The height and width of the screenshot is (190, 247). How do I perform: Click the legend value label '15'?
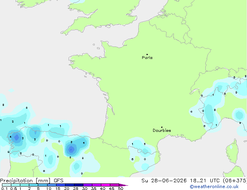(58, 188)
